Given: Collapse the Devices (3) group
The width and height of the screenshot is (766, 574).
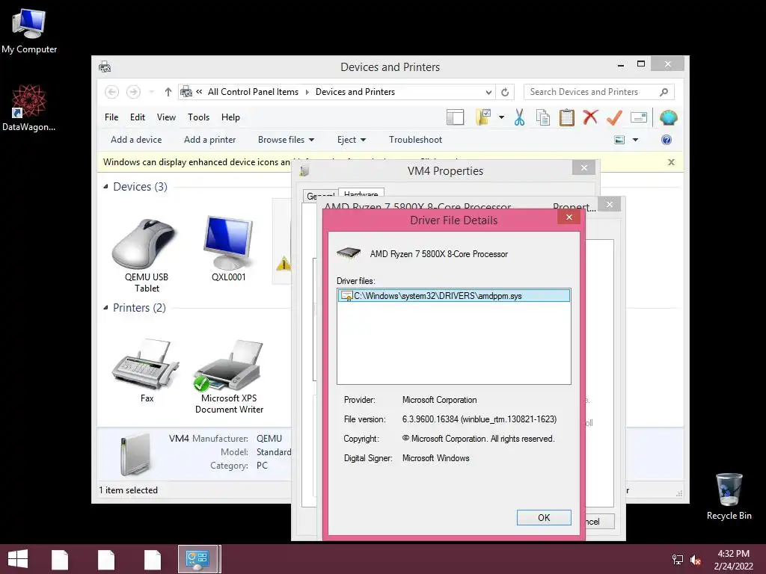Looking at the screenshot, I should [105, 186].
